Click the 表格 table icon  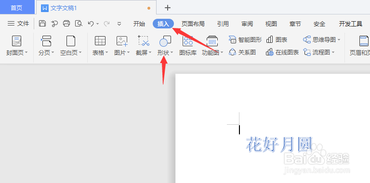100,41
